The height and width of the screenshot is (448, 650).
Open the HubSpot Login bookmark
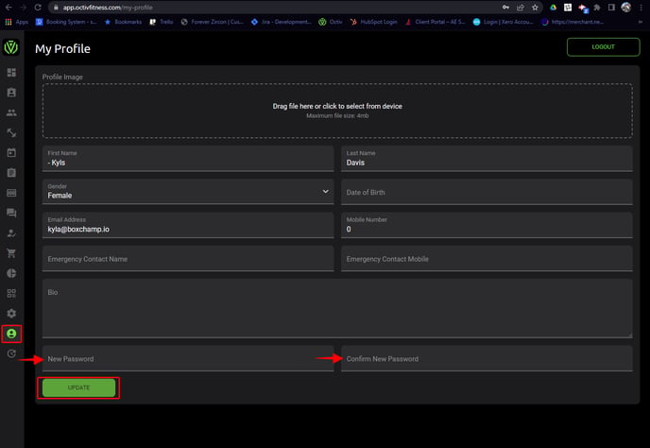coord(373,22)
